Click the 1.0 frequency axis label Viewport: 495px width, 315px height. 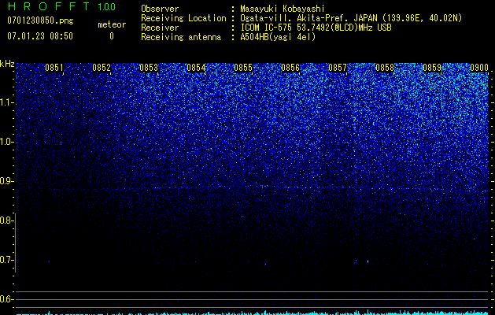6,142
